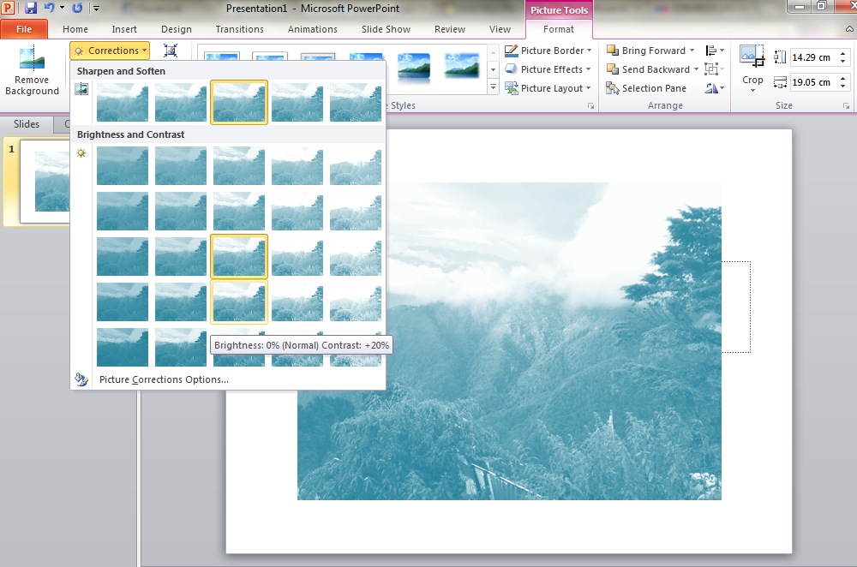Open the File tab
Viewport: 857px width, 567px height.
24,29
